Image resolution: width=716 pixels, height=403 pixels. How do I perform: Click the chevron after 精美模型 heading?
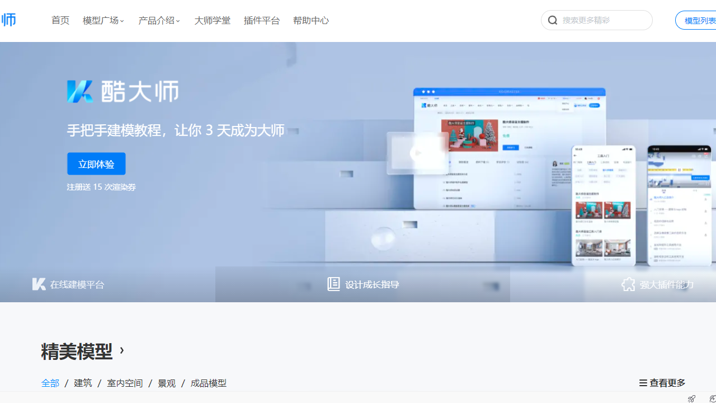[121, 350]
